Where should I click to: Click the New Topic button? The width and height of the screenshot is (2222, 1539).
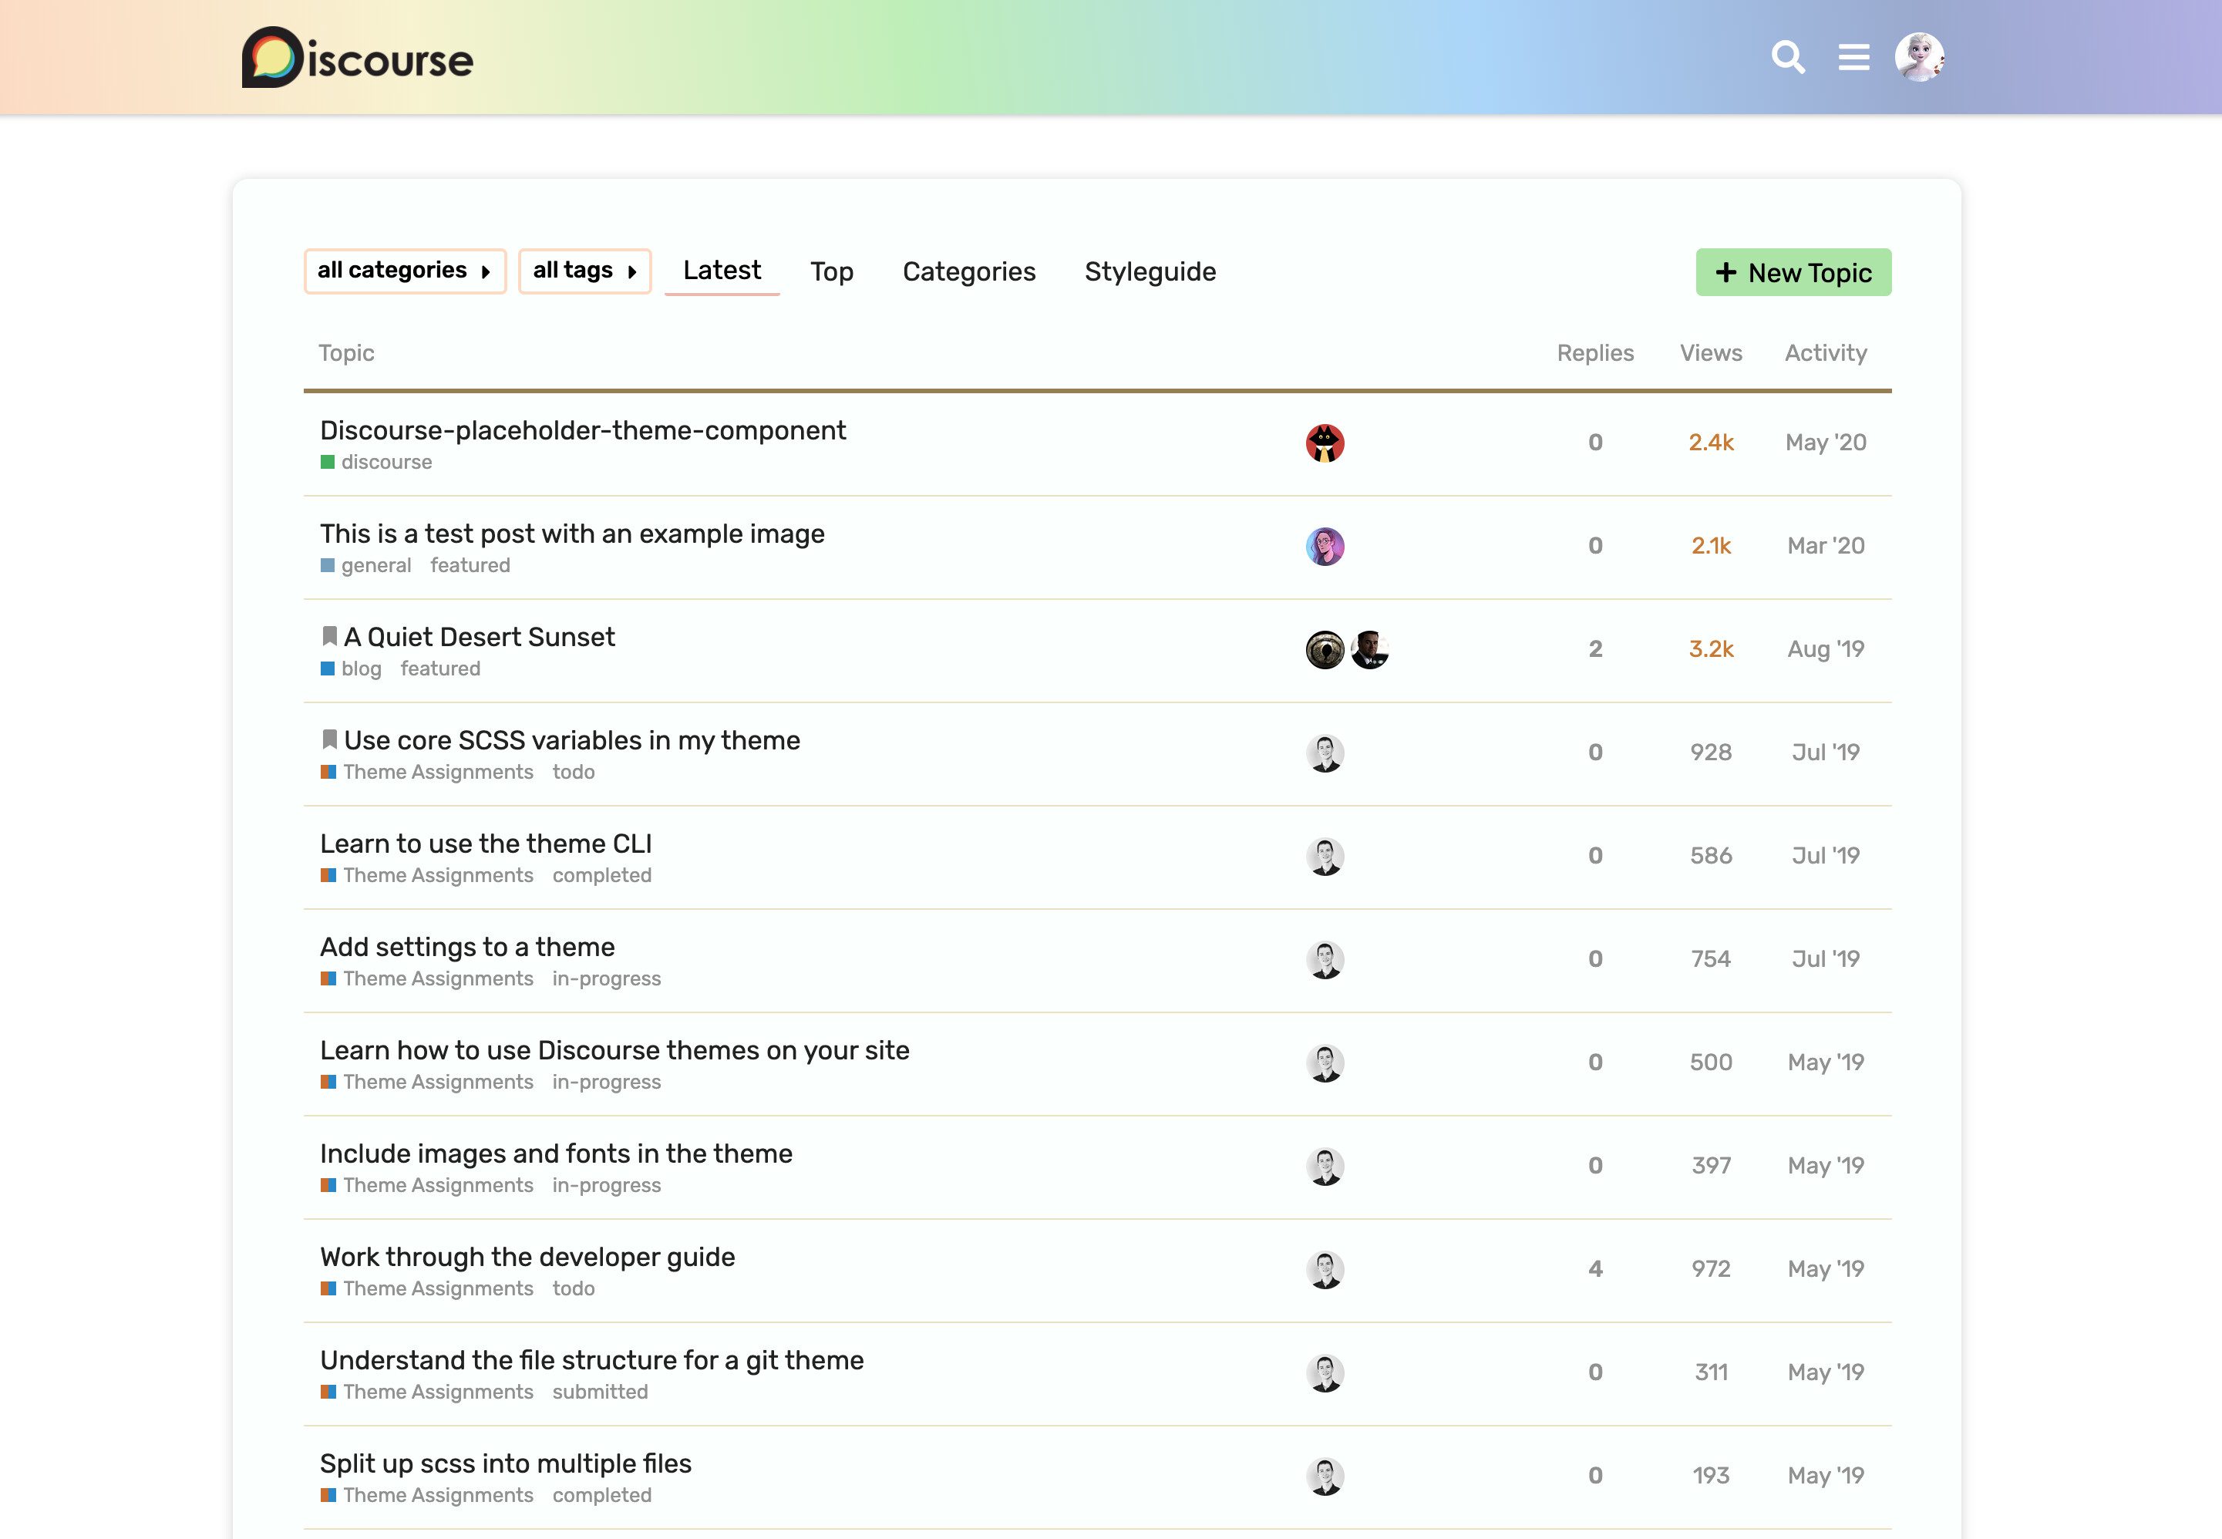(1792, 273)
